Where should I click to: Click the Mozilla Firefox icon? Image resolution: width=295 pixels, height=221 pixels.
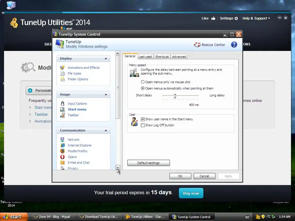tap(63, 151)
